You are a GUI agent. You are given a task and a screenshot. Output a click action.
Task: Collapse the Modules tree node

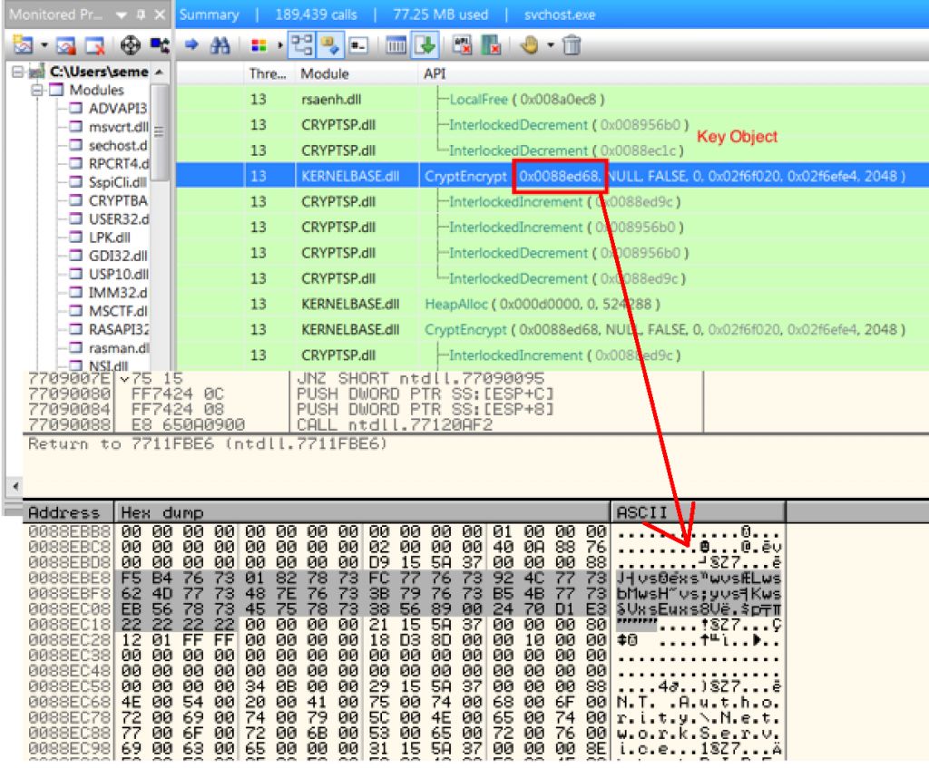click(38, 91)
